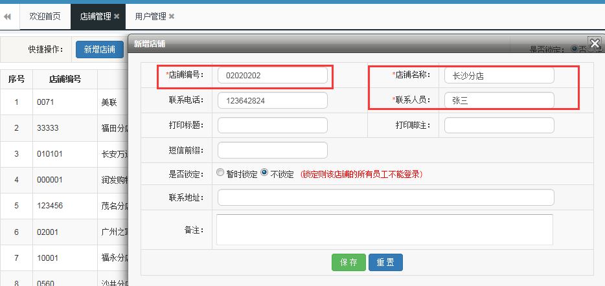Screen dimensions: 605x286
Task: Collapse sidebar with double-arrow icon
Action: [7, 17]
